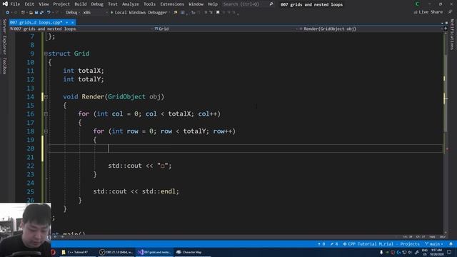Click the unpushed commits up-arrow indicator

[321, 244]
